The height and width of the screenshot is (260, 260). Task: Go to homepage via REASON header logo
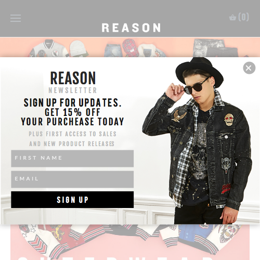pos(131,28)
